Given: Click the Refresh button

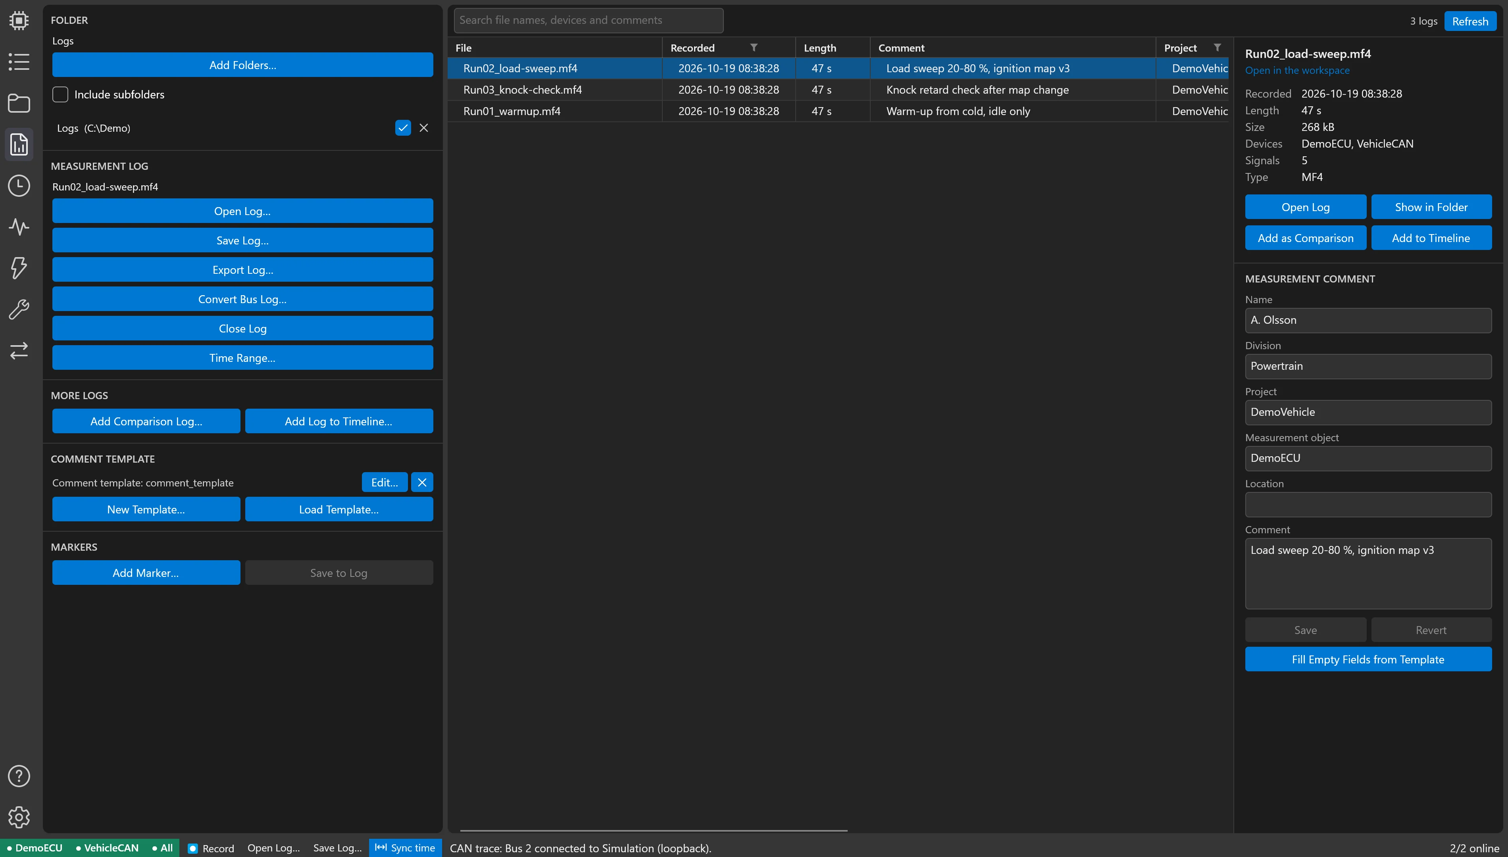Looking at the screenshot, I should click(x=1470, y=21).
